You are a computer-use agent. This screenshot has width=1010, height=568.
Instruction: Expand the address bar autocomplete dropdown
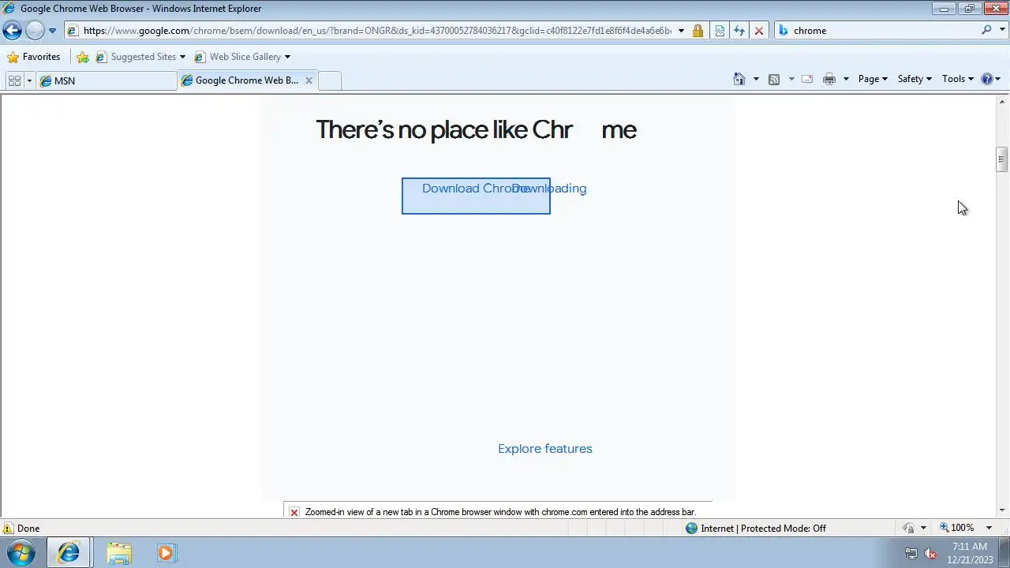point(681,31)
